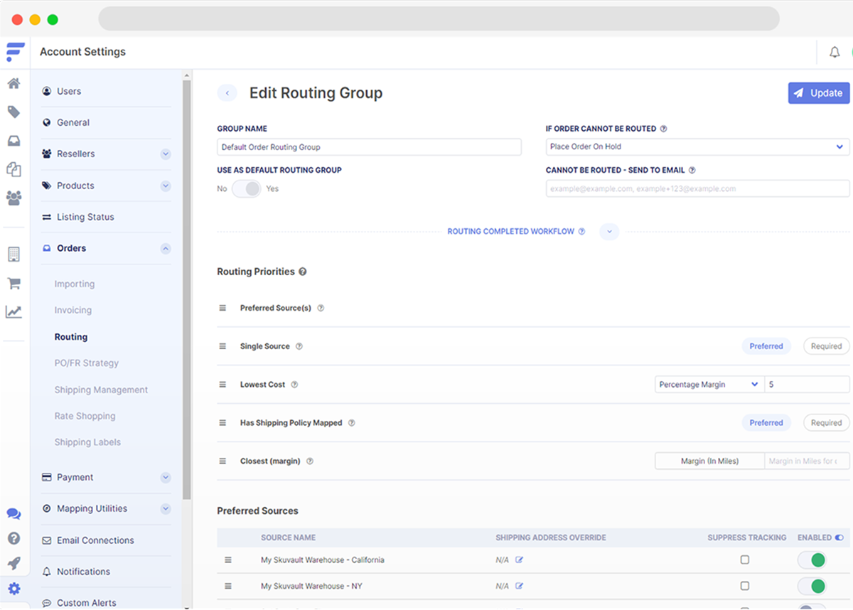Open the home icon in left rail
The image size is (853, 610).
[14, 84]
